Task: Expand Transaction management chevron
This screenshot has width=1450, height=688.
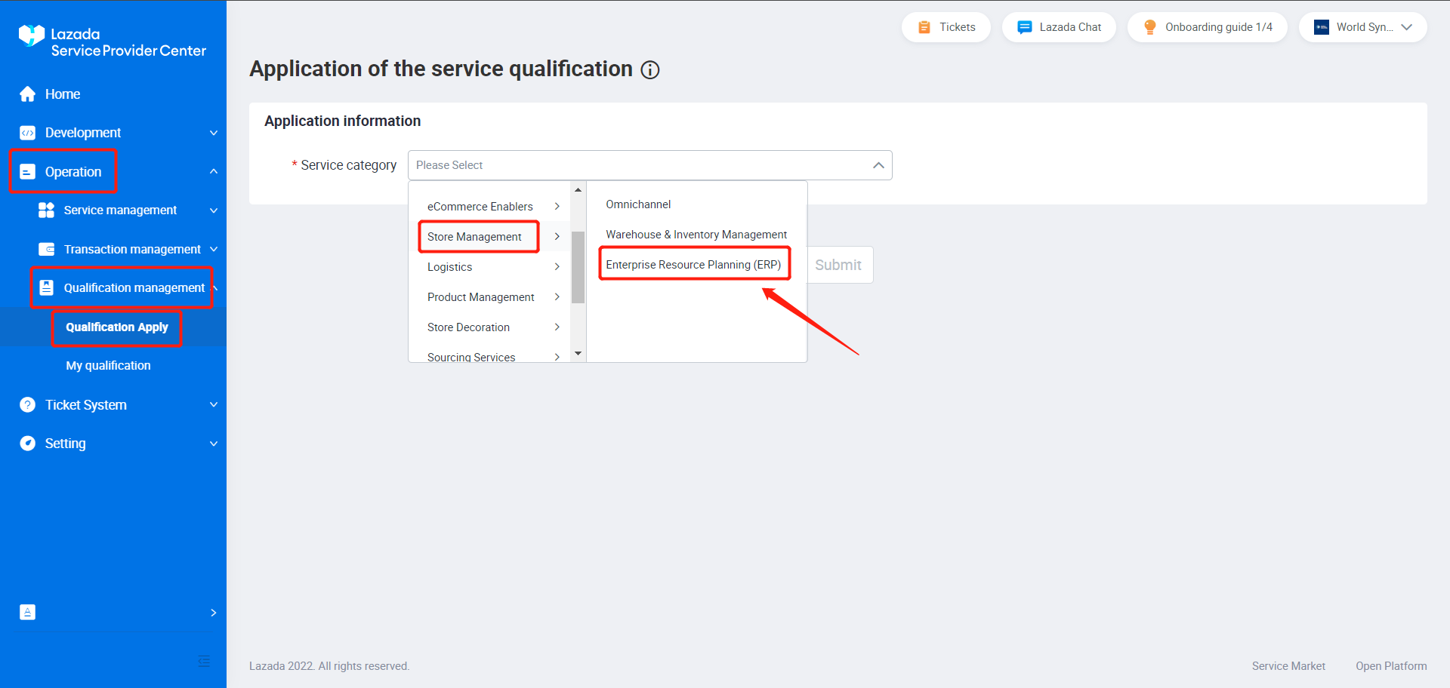Action: pyautogui.click(x=214, y=249)
